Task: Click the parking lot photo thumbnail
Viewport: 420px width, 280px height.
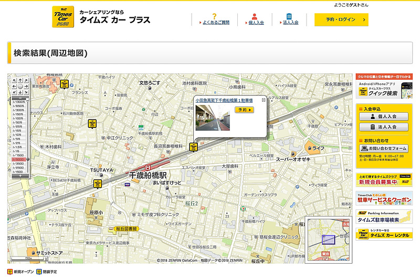Action: pyautogui.click(x=213, y=118)
